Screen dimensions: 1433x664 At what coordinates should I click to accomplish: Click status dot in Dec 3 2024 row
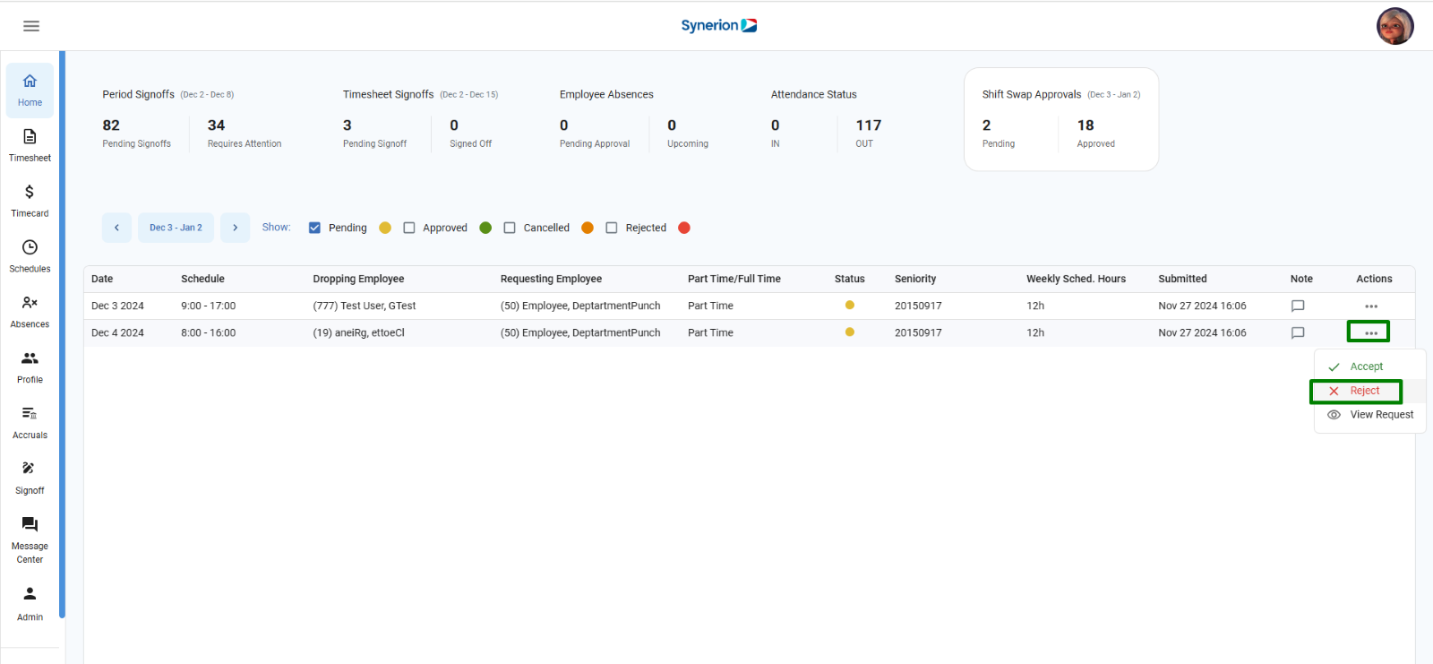(x=850, y=306)
